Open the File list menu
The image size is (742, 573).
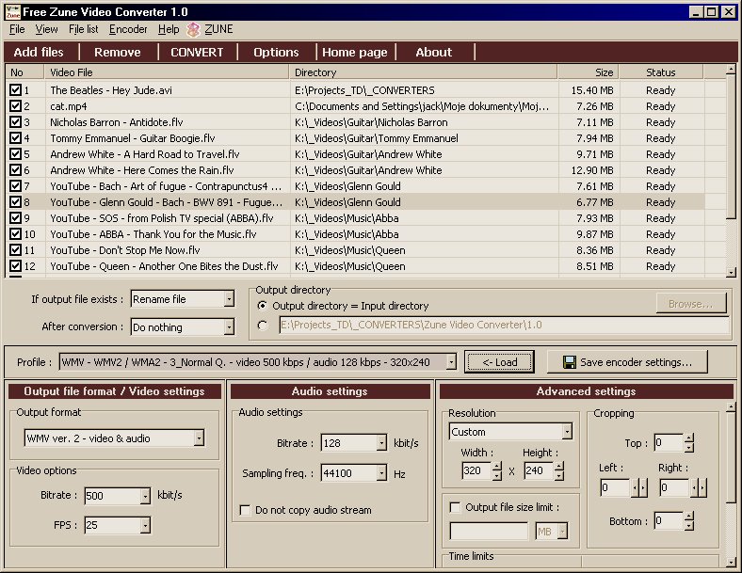coord(83,29)
